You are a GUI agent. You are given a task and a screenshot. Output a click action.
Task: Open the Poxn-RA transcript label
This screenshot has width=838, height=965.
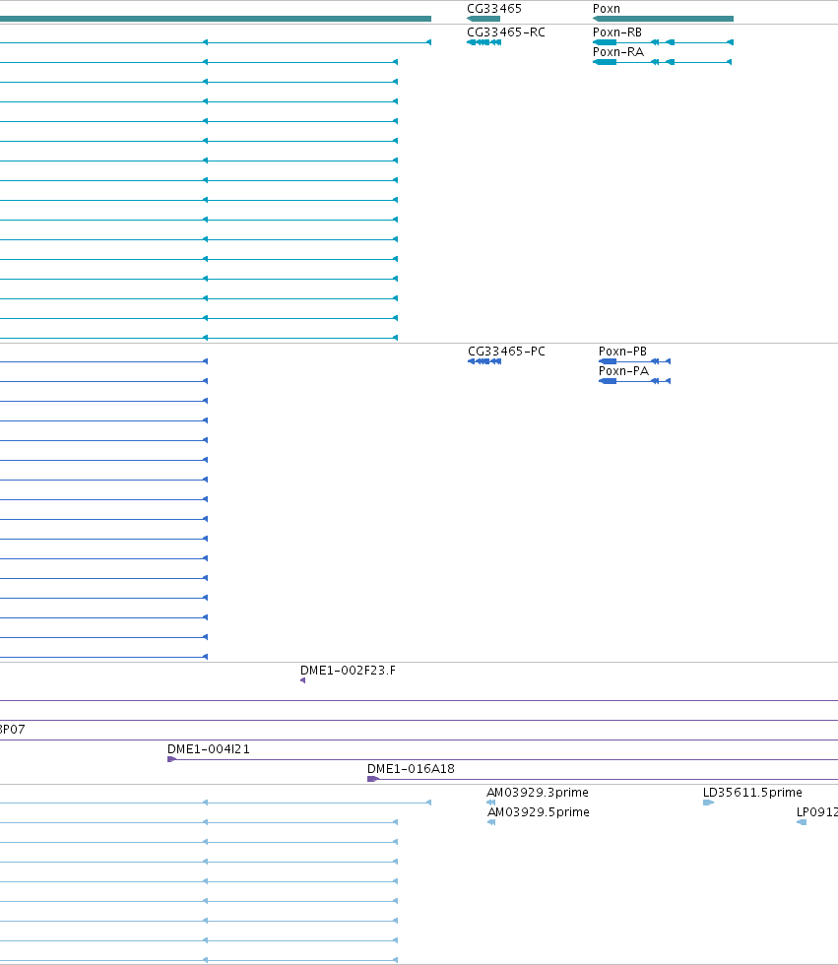pos(617,51)
